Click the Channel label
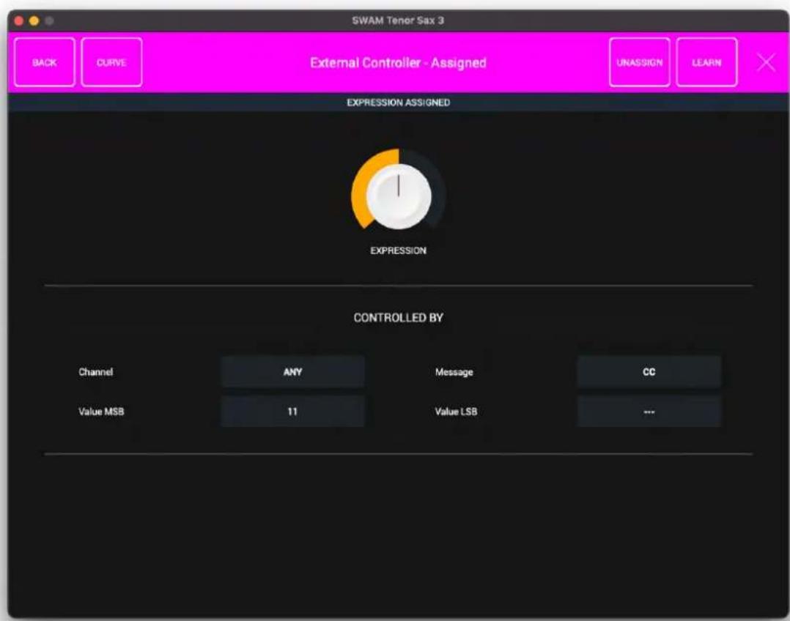Image resolution: width=790 pixels, height=621 pixels. tap(96, 372)
